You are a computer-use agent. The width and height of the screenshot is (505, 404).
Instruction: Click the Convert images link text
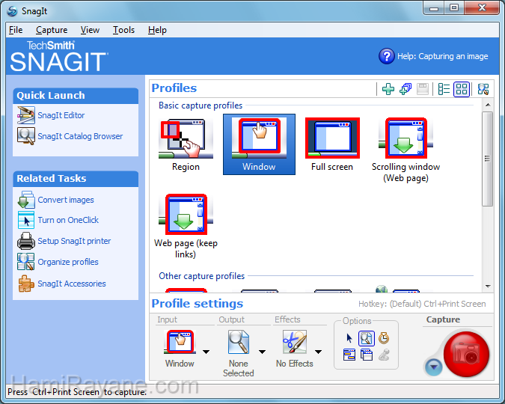click(66, 200)
